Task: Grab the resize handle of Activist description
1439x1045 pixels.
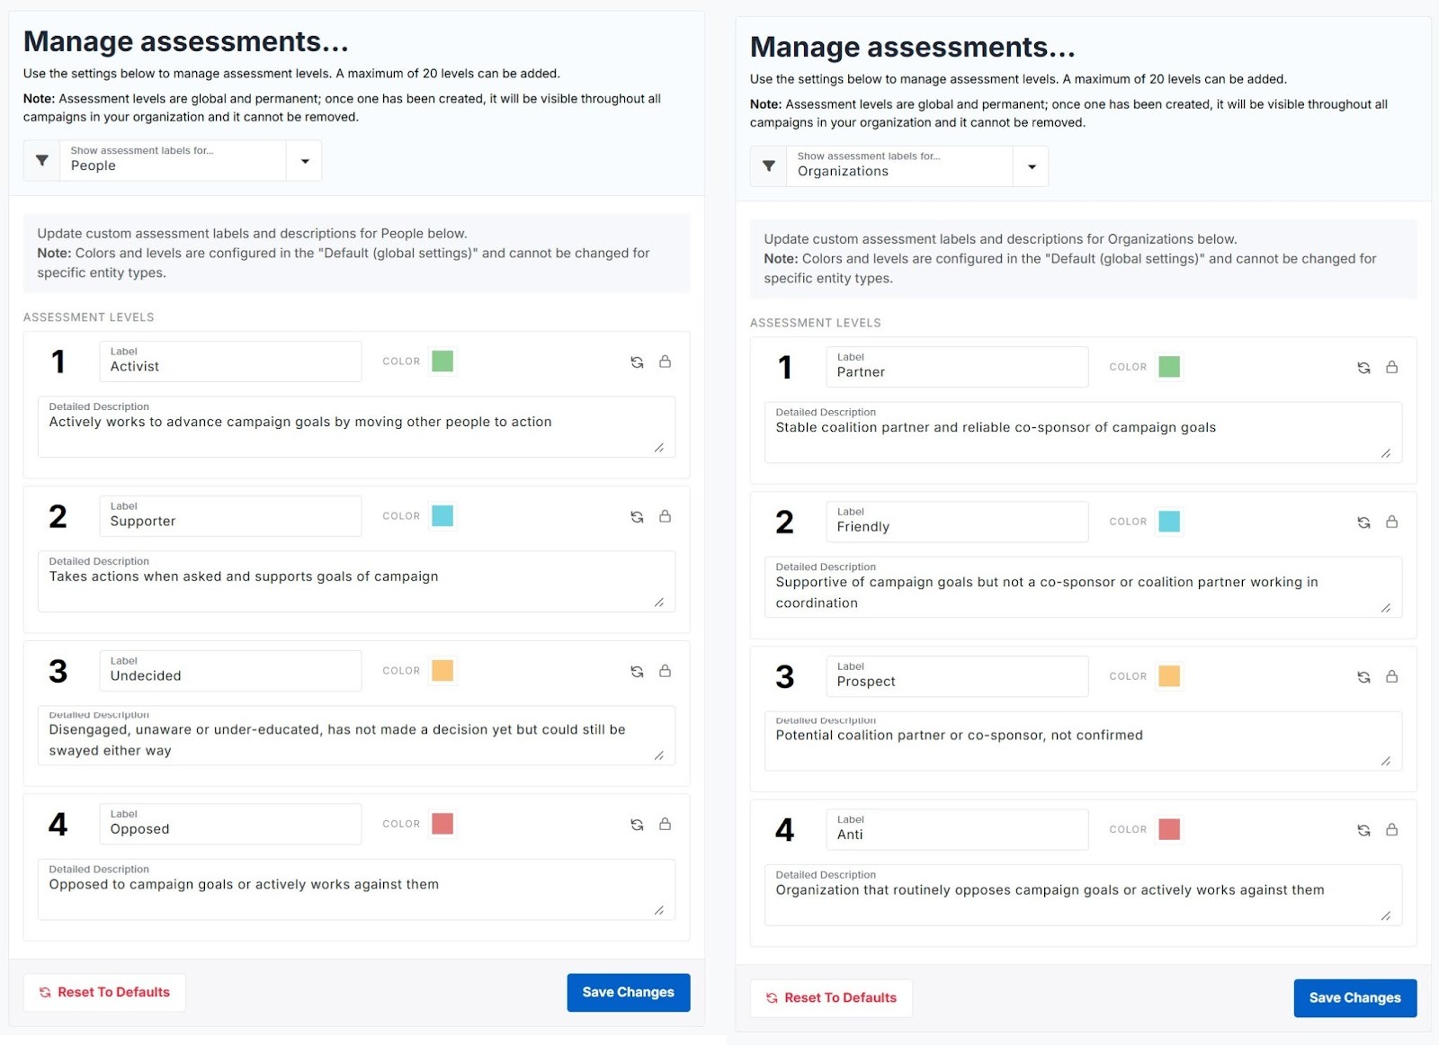Action: [659, 448]
